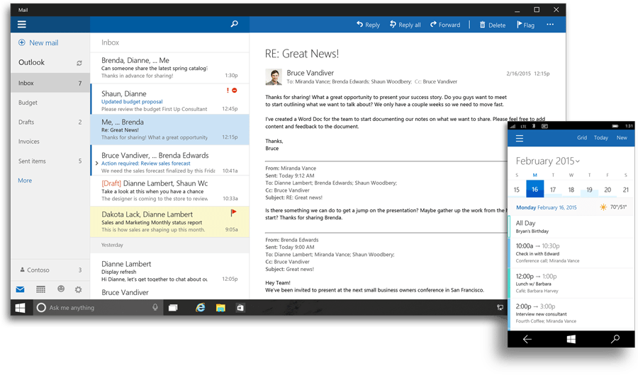Viewport: 638px width, 375px height.
Task: Open the hamburger menu in Mail
Action: tap(22, 25)
